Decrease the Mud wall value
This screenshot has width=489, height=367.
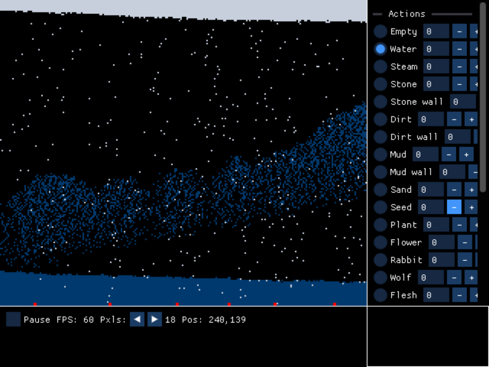[x=473, y=172]
